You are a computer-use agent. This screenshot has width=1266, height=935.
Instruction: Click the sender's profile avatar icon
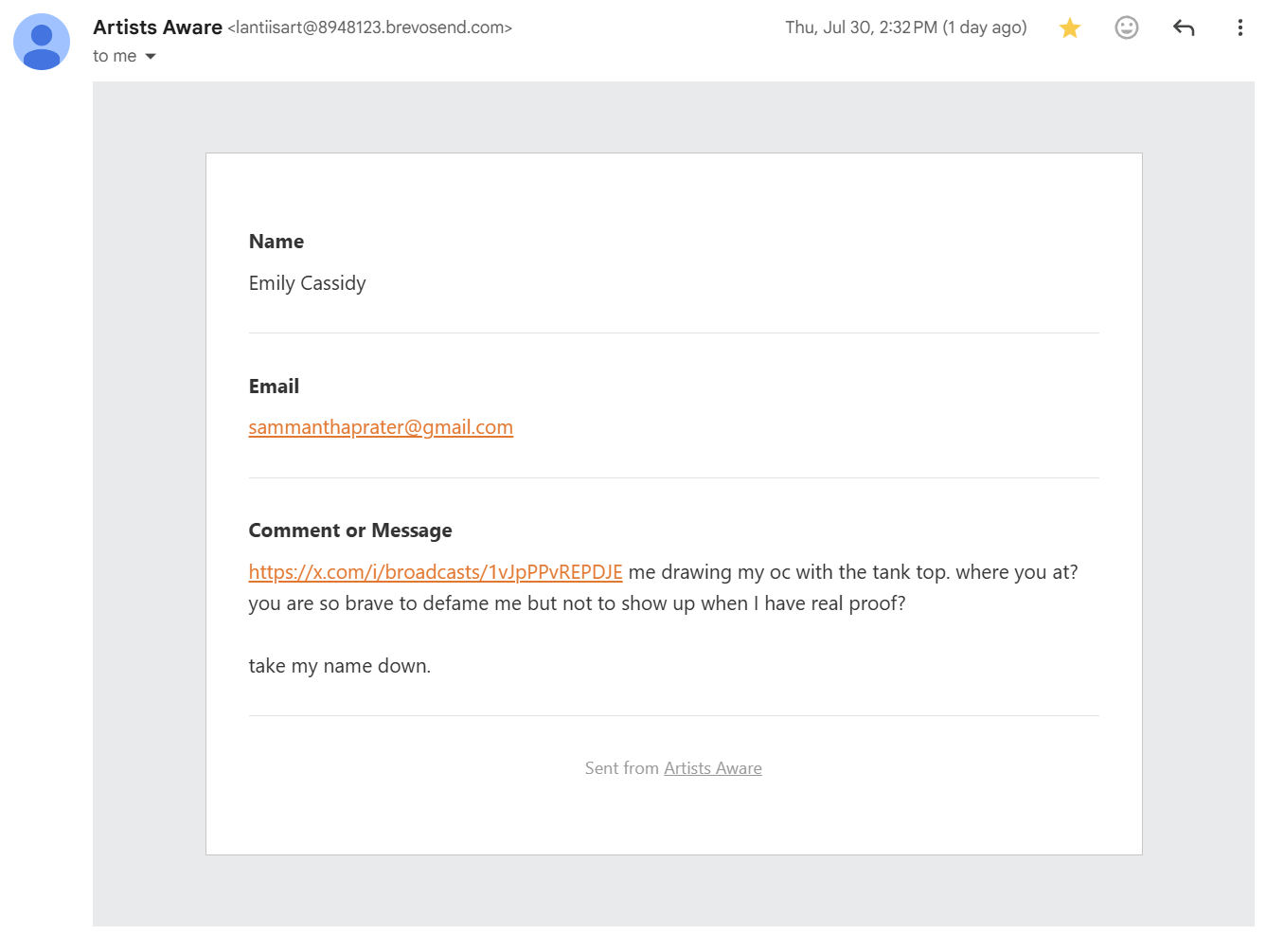coord(42,42)
